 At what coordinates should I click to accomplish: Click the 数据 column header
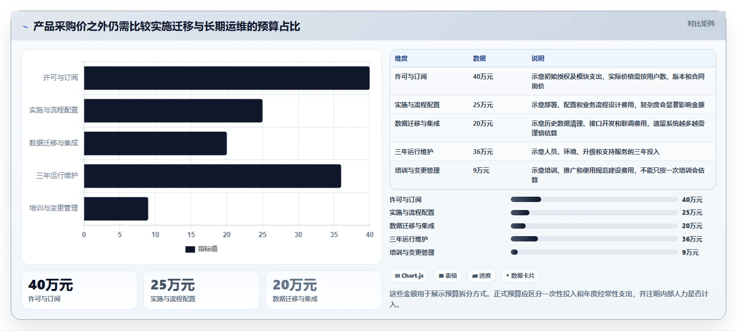pos(479,59)
